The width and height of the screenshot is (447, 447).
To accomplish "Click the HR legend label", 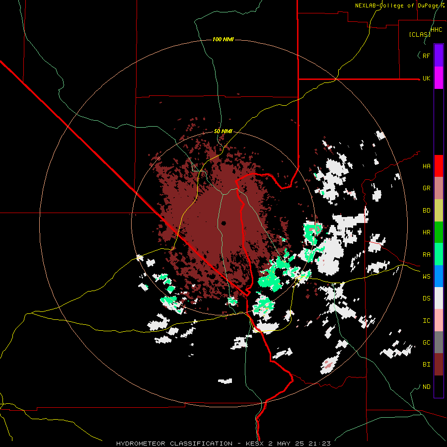I will (x=426, y=232).
